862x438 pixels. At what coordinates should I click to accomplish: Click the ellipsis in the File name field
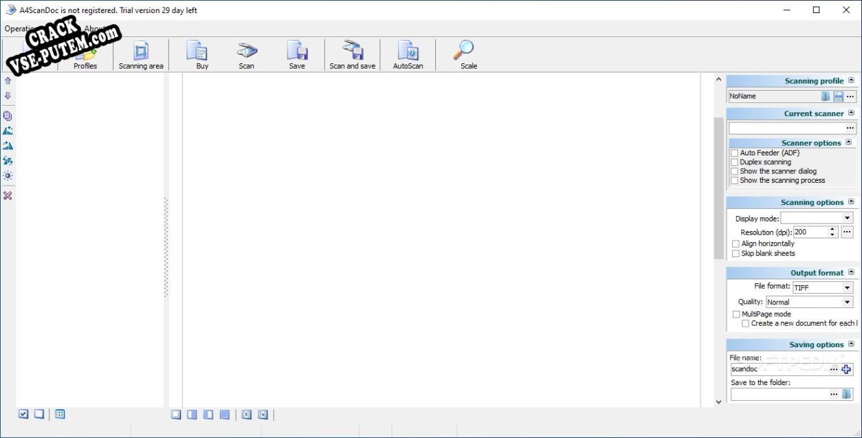(834, 369)
